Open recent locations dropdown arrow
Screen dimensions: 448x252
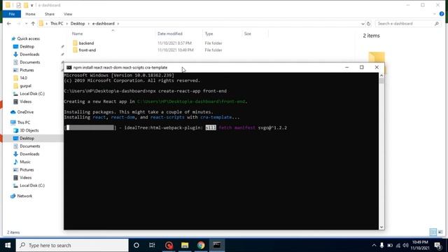pos(27,24)
